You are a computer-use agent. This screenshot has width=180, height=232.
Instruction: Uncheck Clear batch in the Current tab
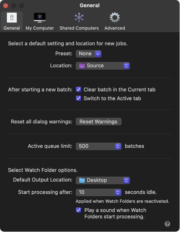click(78, 89)
